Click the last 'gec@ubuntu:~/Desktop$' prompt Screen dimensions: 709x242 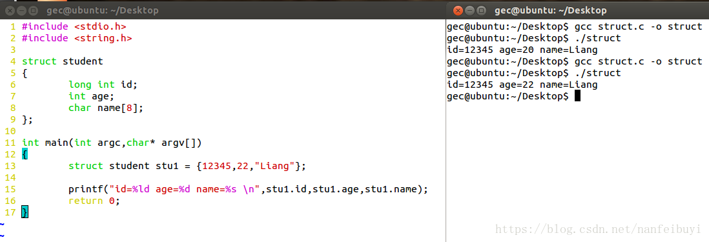point(508,96)
